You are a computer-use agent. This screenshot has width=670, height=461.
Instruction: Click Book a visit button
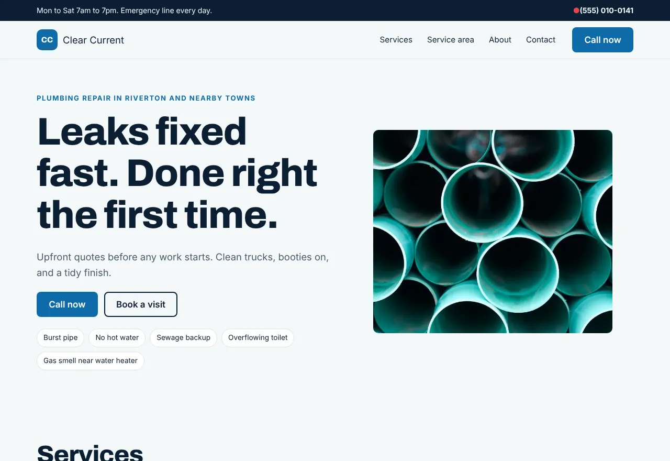coord(141,304)
